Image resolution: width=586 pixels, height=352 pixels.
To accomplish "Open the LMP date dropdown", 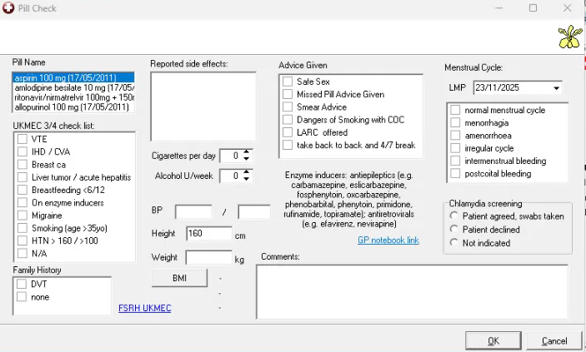I will coord(556,88).
